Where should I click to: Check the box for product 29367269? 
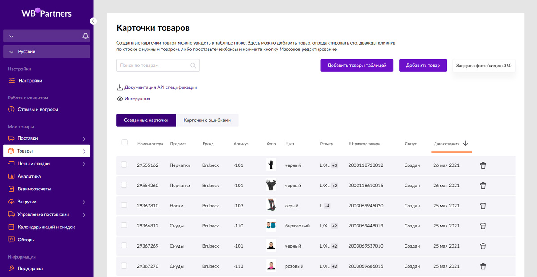coord(124,245)
